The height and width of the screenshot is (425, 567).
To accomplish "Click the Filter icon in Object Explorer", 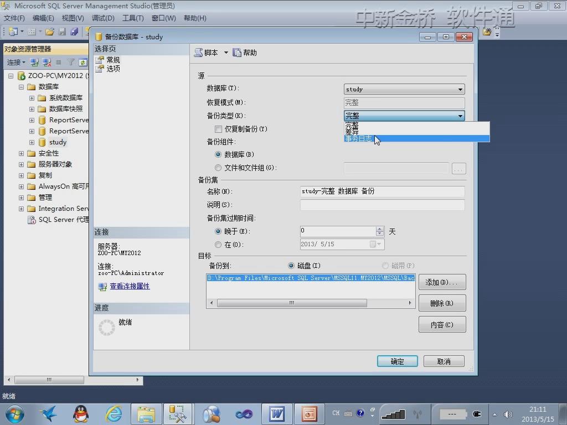I will click(x=71, y=63).
